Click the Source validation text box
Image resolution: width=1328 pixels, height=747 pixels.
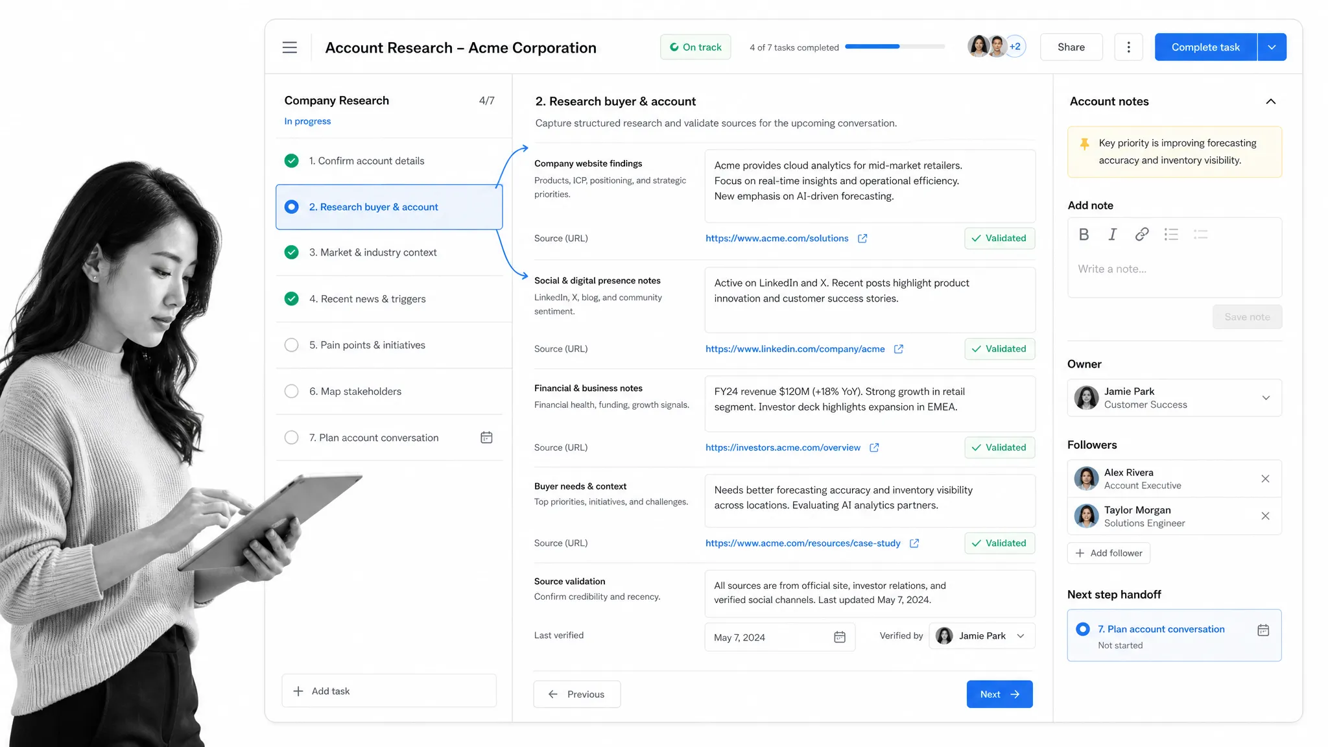(x=870, y=593)
